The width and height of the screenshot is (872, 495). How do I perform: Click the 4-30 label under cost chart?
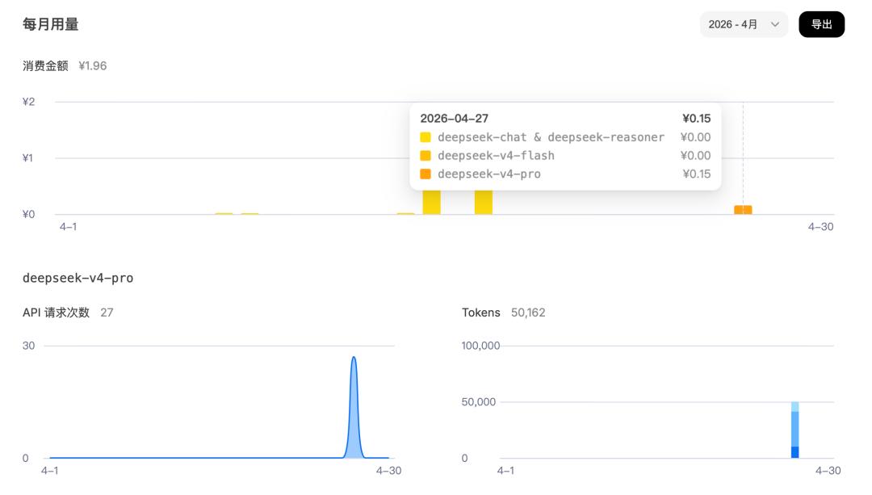(821, 226)
